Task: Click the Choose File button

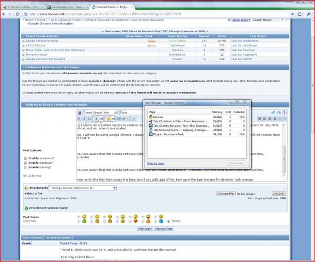Action: point(226,193)
